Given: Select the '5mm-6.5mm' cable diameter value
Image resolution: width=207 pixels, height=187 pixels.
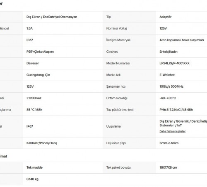Looking at the screenshot, I should point(169,143).
